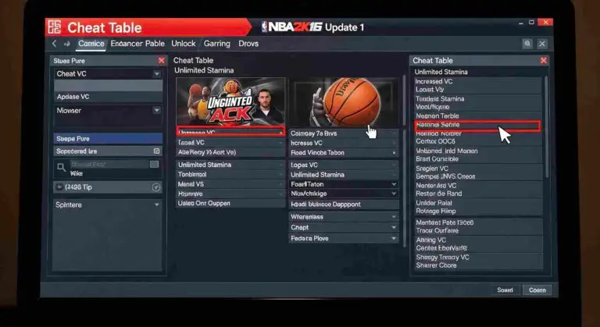600x327 pixels.
Task: Select the Menel VS row
Action: (230, 184)
